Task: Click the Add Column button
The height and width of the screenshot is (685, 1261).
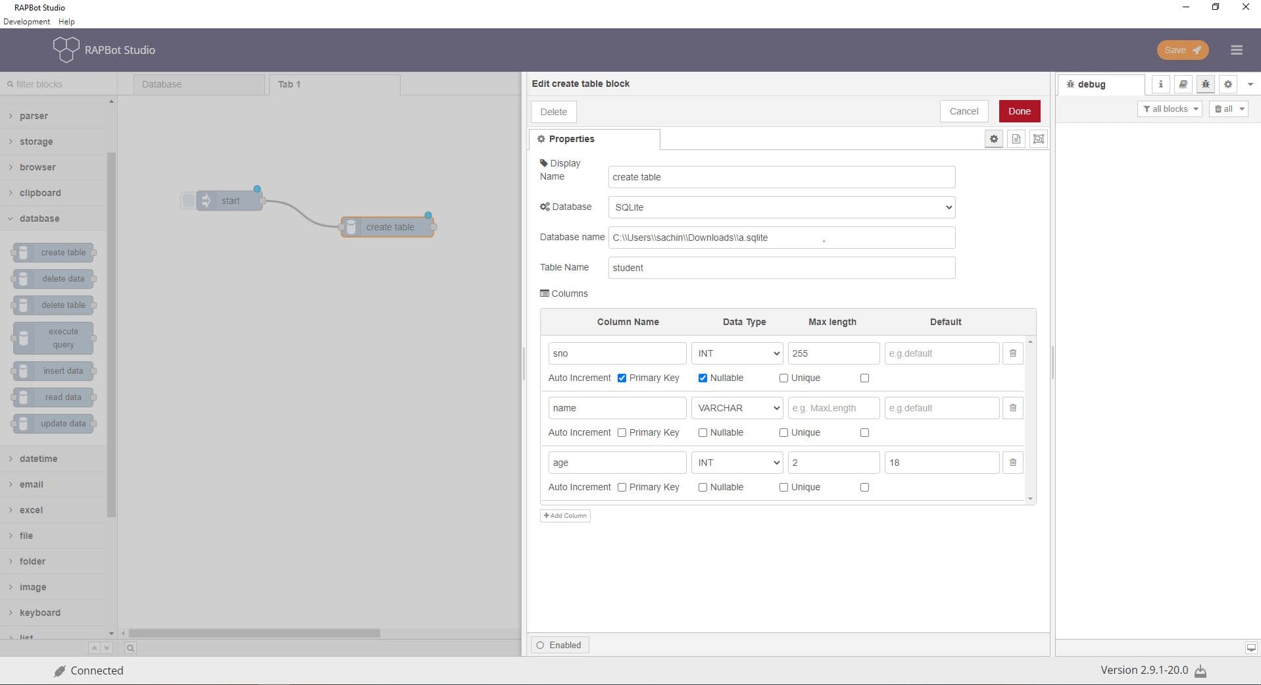Action: 565,516
